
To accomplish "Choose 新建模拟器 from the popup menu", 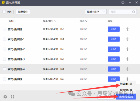I will click(126, 84).
